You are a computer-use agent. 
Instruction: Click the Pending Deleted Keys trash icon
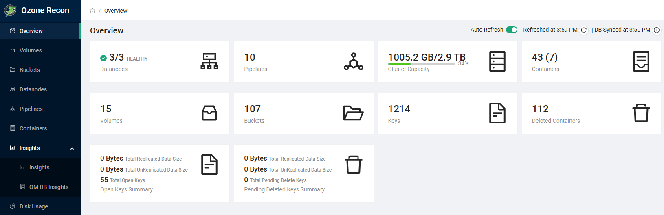click(354, 165)
